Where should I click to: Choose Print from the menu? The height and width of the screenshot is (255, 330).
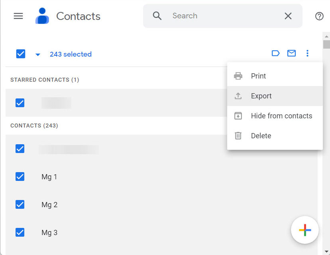258,76
